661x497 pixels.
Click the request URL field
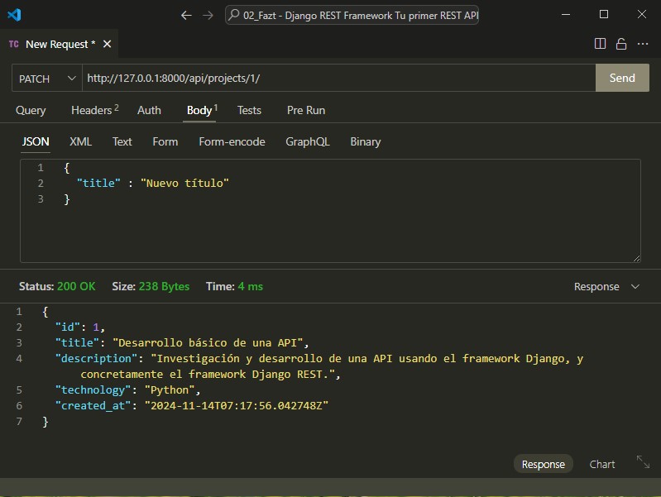click(338, 78)
